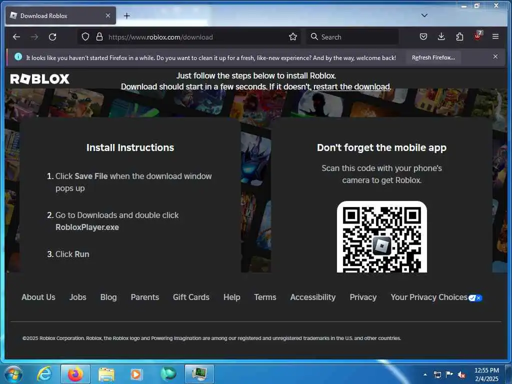Open the About Us footer link

[x=38, y=297]
